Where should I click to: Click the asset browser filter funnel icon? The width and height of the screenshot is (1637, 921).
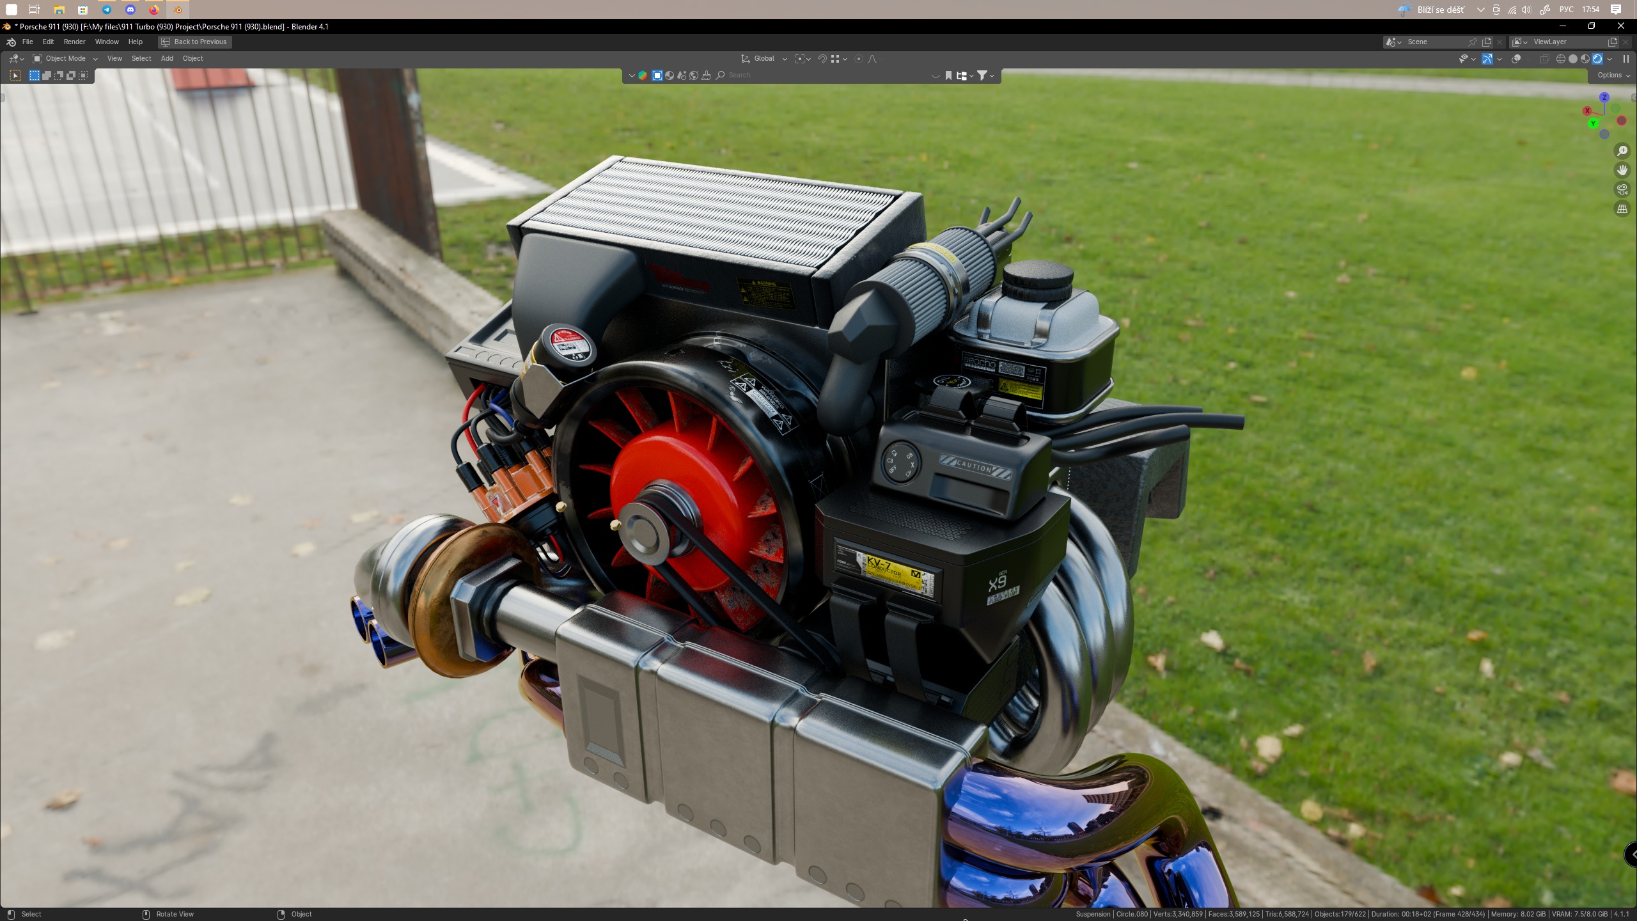982,75
